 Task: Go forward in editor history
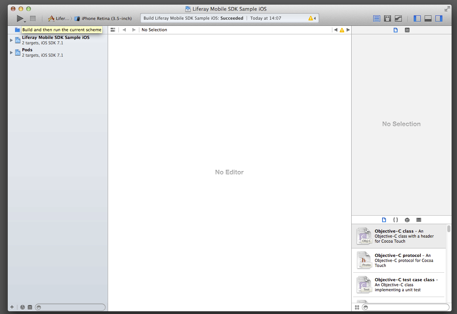tap(134, 30)
